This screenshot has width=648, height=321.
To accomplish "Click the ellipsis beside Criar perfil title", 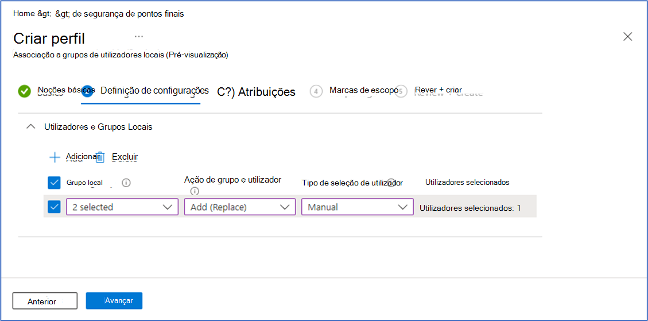I will tap(139, 36).
